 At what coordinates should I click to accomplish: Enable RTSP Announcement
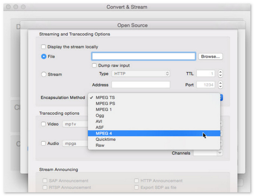tap(45, 187)
